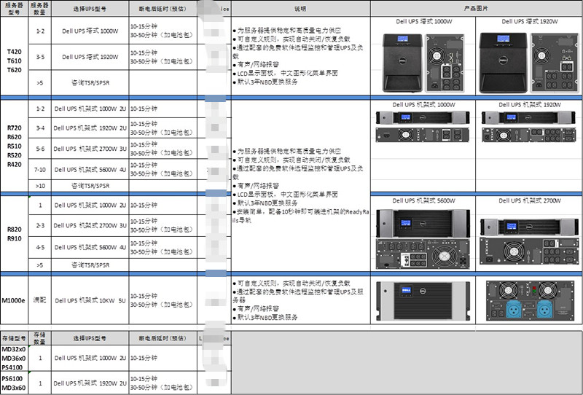583x395 pixels.
Task: Click the ReadyRails 导轨 installation description line
Action: (x=301, y=216)
